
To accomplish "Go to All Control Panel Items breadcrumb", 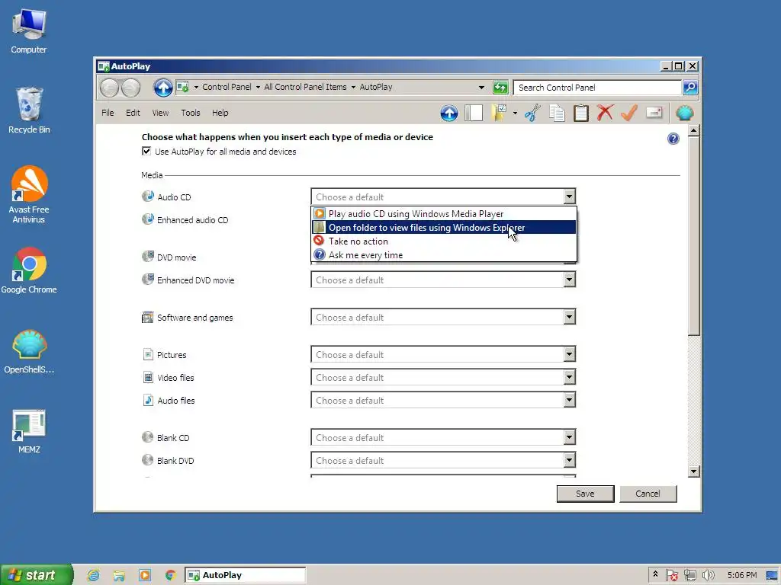I will click(305, 87).
